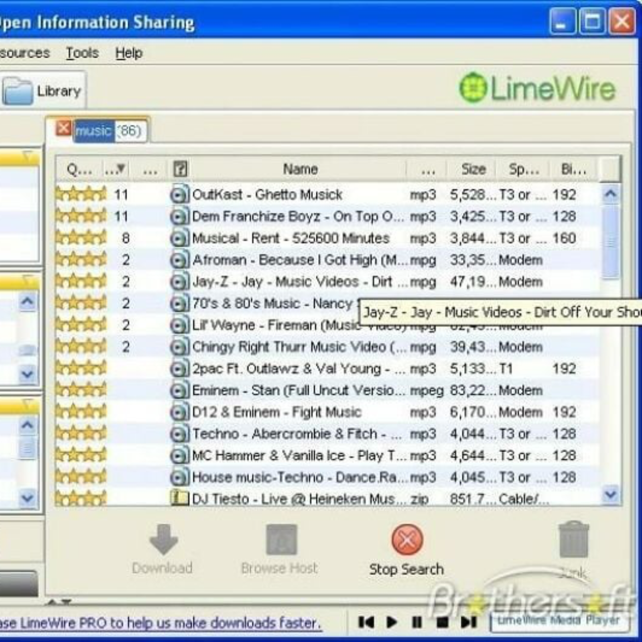Open the Tools menu
This screenshot has width=642, height=642.
[x=82, y=53]
